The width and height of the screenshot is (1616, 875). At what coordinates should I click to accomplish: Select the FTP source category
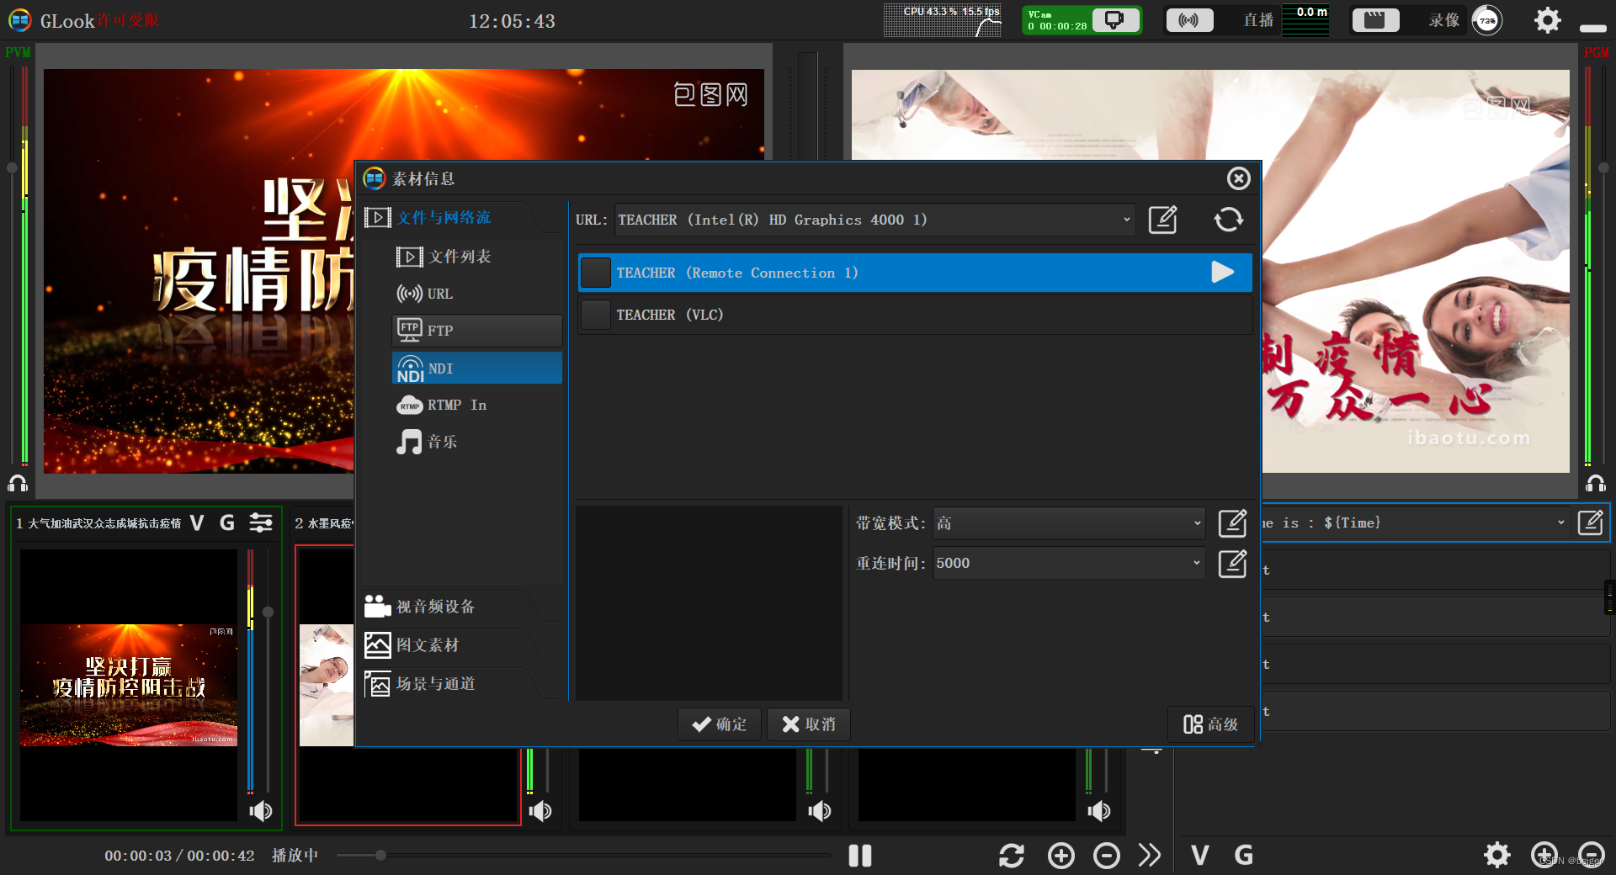pos(439,330)
